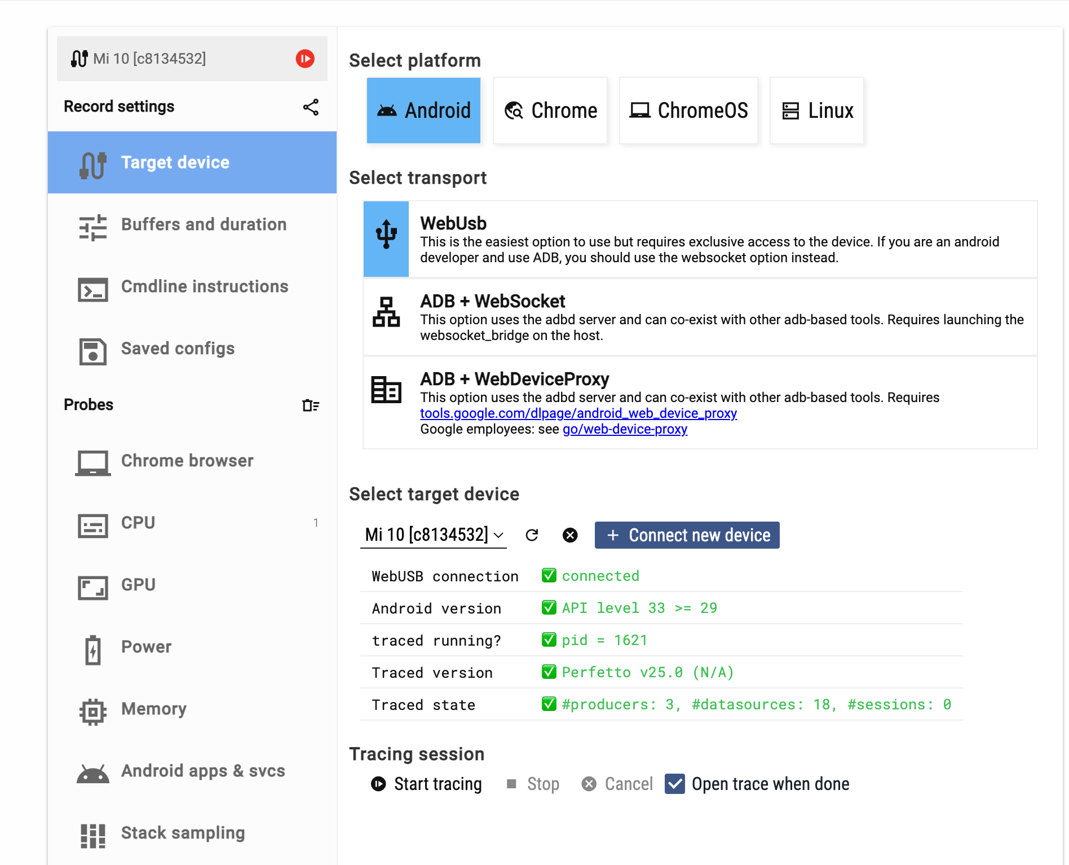Click the clear probes icon beside Probes
Screen dimensions: 1069x865
(x=310, y=405)
